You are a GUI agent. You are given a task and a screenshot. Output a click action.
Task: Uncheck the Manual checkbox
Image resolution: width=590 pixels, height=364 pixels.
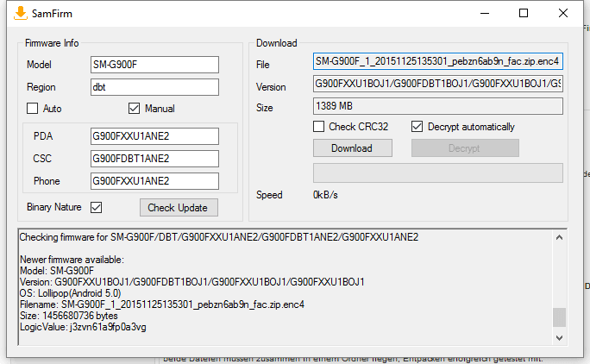tap(134, 109)
